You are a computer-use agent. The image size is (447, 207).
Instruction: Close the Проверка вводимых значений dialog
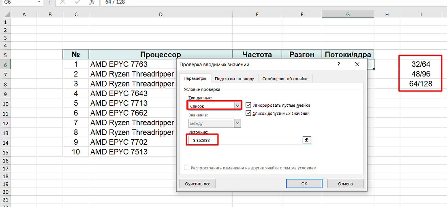[357, 64]
